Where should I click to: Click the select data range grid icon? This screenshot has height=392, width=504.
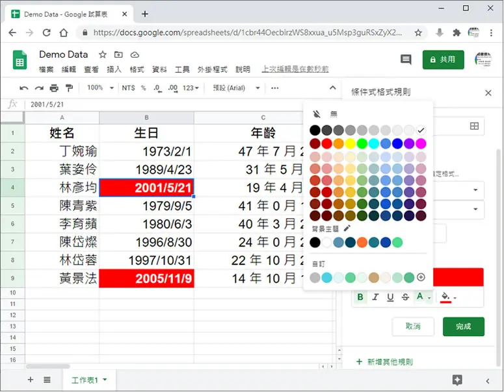point(474,126)
